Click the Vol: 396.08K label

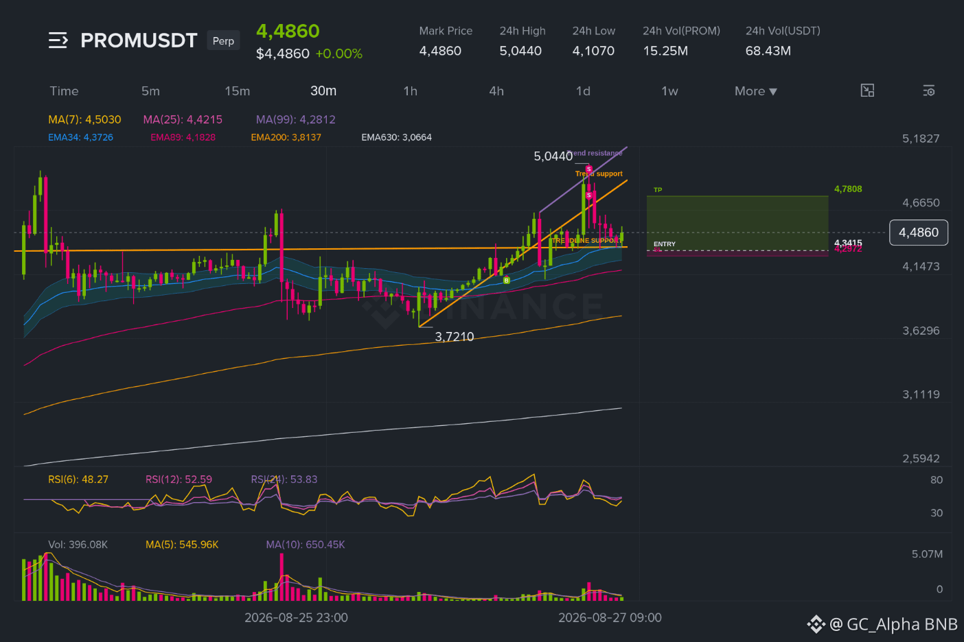(78, 545)
